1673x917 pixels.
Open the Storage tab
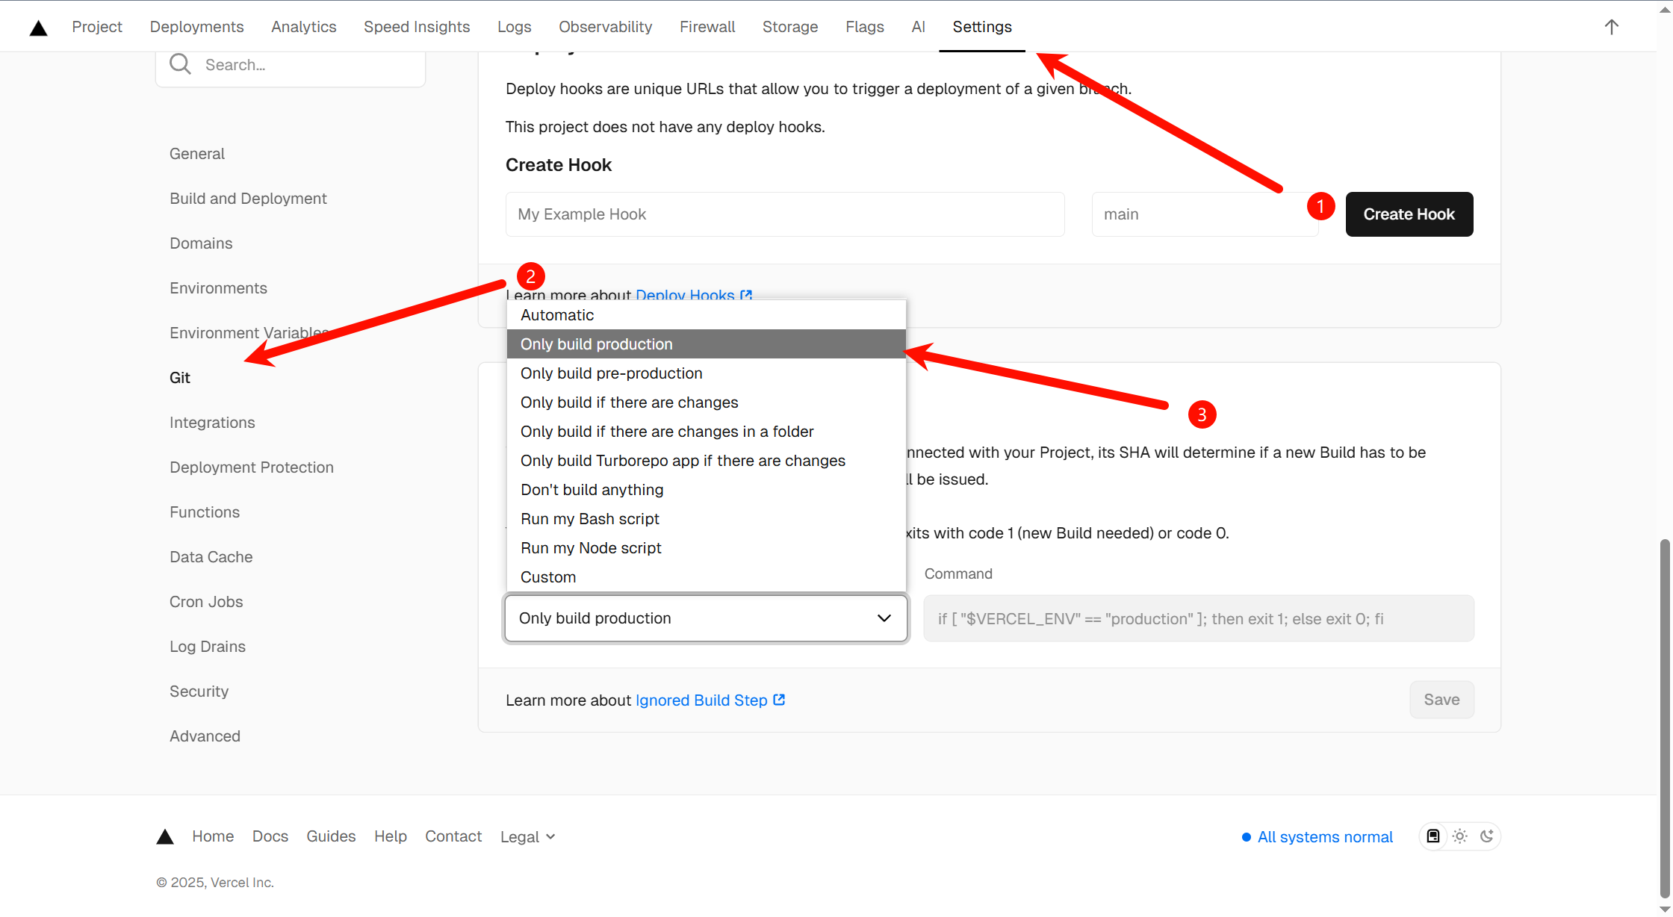790,27
